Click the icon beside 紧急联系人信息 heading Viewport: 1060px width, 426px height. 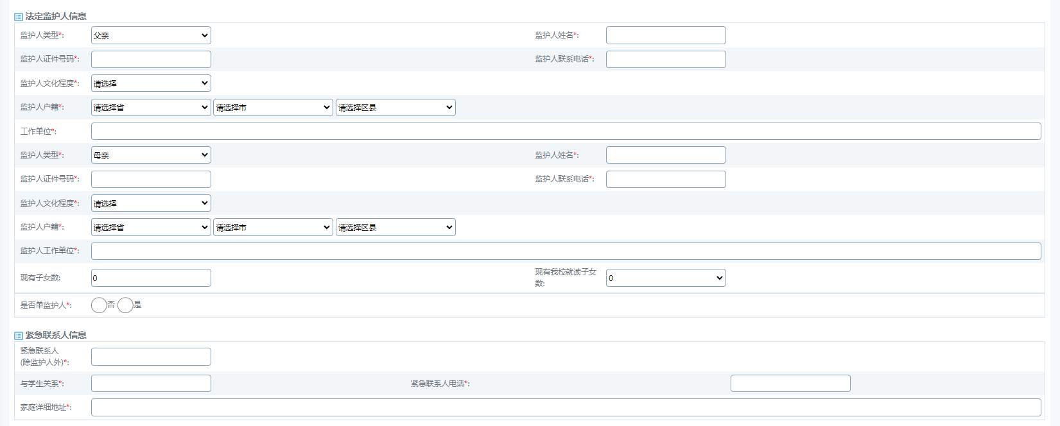[x=19, y=336]
